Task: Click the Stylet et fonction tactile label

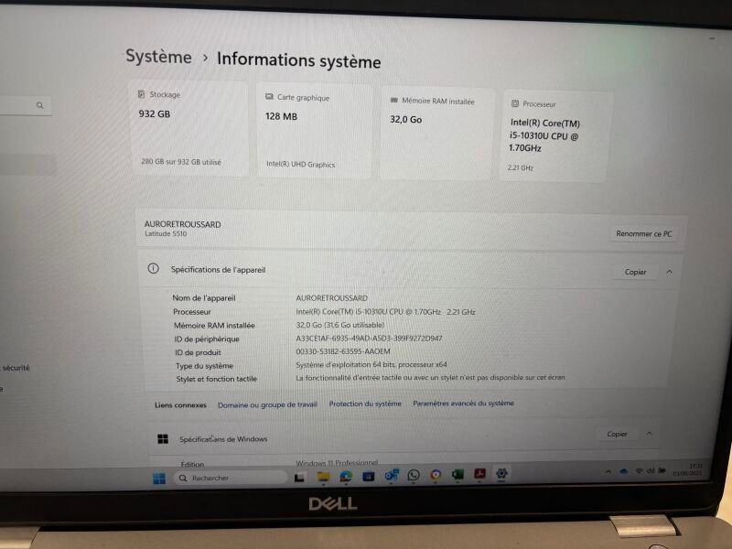Action: [x=217, y=379]
